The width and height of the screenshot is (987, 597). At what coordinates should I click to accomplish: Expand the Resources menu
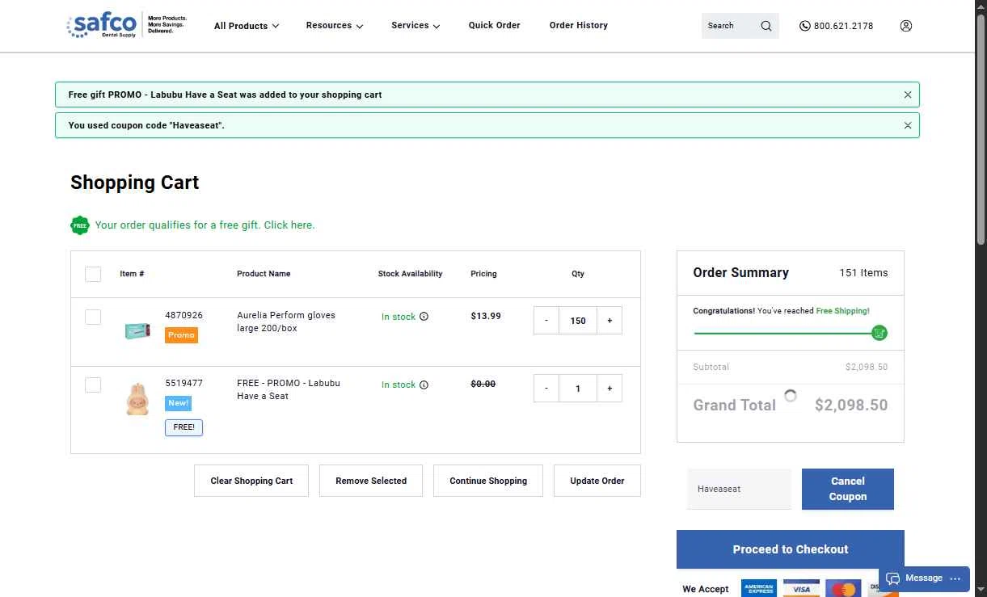[335, 26]
